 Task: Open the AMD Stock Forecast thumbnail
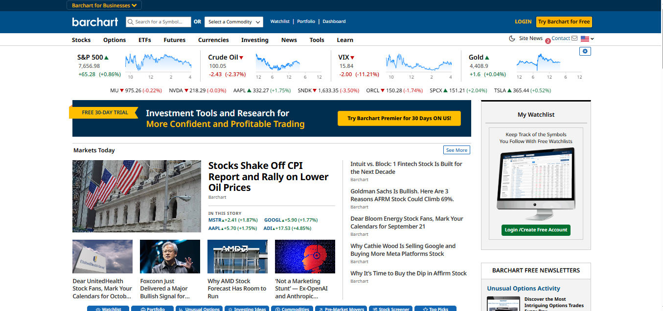tap(237, 256)
